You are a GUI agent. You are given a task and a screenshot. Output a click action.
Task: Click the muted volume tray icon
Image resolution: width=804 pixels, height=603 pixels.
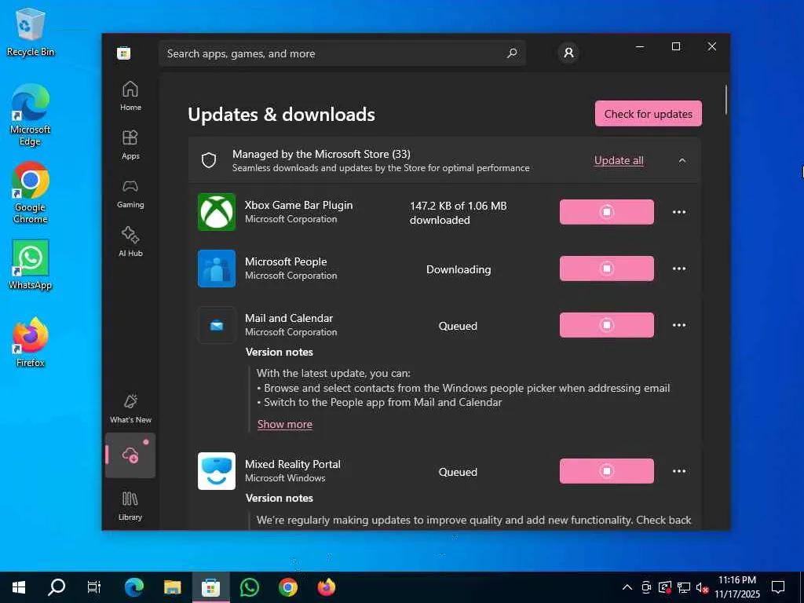pos(703,587)
